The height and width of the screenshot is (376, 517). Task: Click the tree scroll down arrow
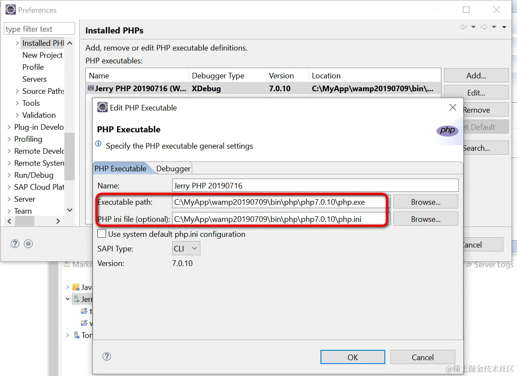[70, 210]
